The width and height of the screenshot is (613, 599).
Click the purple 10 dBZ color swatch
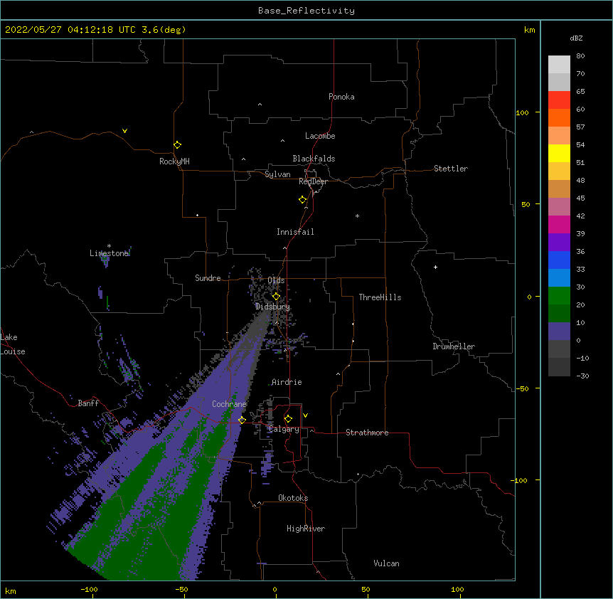point(559,331)
